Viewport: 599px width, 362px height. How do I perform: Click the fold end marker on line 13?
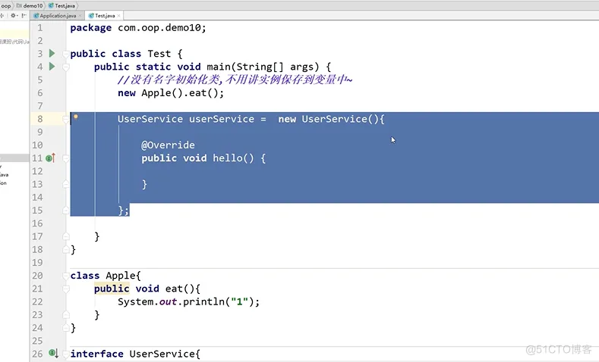pos(66,185)
